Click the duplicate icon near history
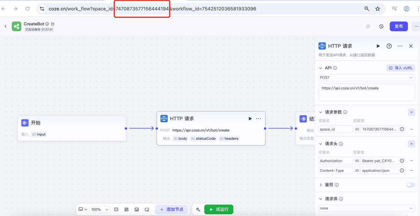 pos(368,26)
